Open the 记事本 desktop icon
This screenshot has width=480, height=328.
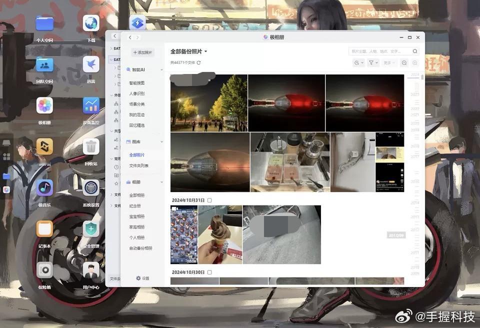point(44,229)
